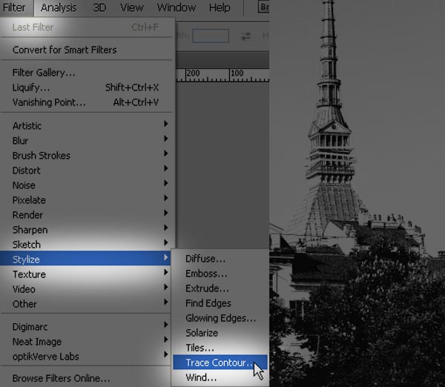Open Vanishing Point… filter
The width and height of the screenshot is (445, 387).
[86, 102]
